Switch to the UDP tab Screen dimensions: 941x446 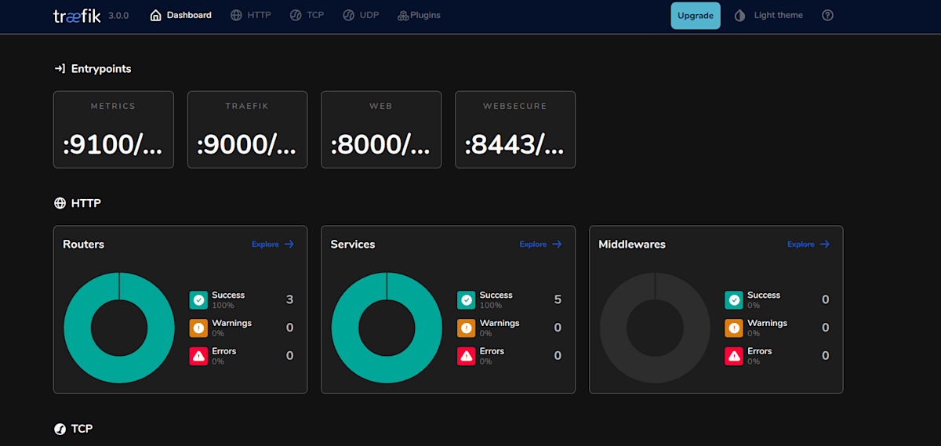coord(361,15)
